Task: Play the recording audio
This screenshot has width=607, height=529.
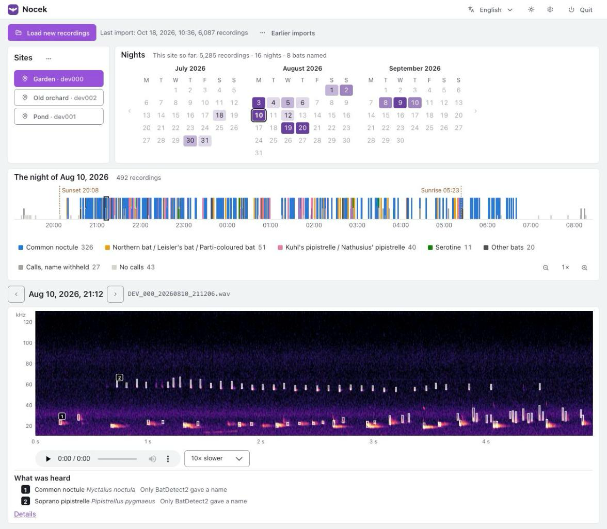Action: pos(48,459)
